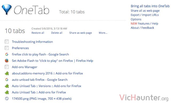171x103 pixels.
Task: Bring all tabs into OneTab
Action: coord(150,6)
